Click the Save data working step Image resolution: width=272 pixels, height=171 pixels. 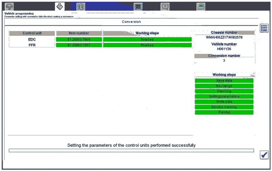(224, 81)
